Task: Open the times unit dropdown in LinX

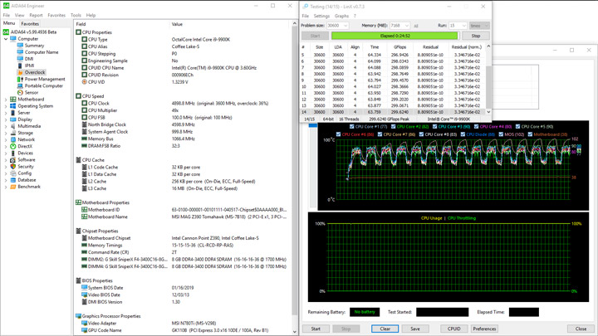Action: (x=479, y=26)
